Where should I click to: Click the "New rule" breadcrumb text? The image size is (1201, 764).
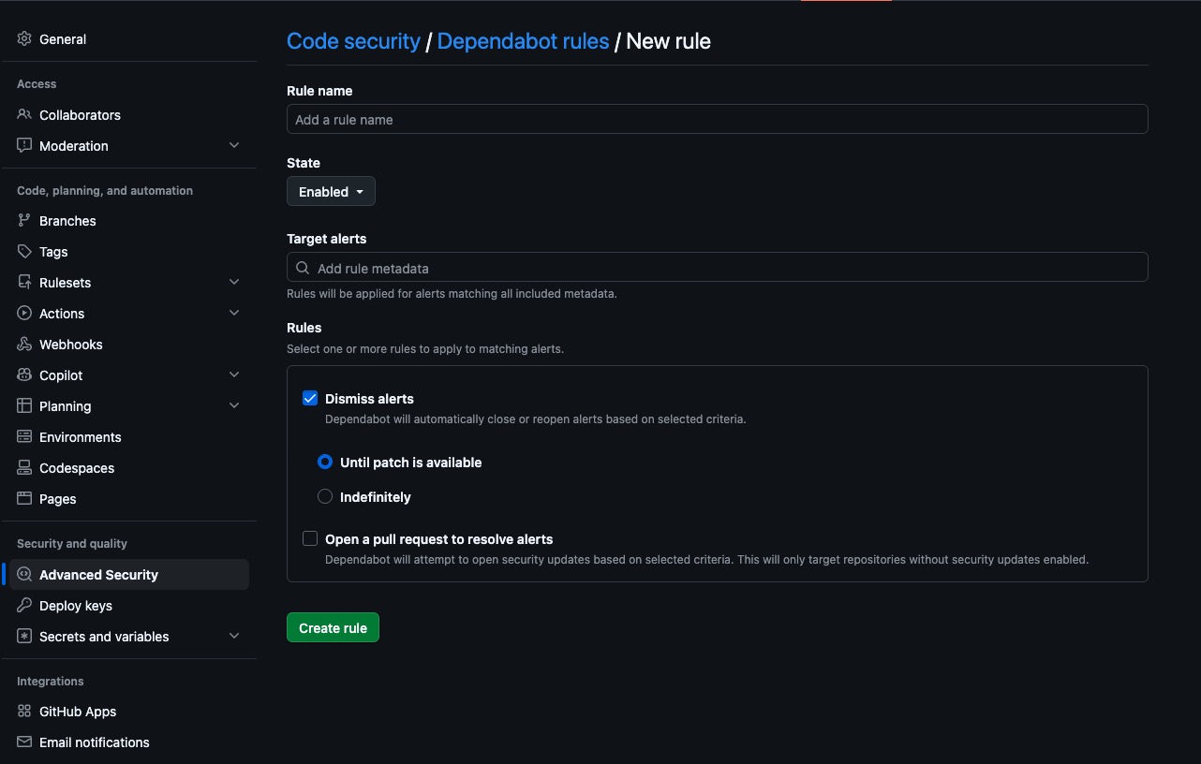pos(668,41)
